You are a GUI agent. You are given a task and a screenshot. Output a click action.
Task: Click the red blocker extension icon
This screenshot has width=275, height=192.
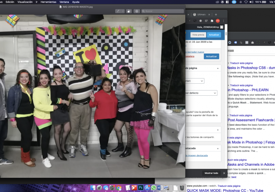point(218,21)
